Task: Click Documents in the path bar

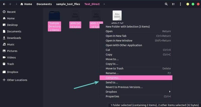Action: (44, 4)
